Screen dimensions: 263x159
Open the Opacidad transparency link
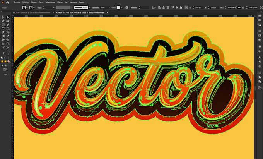point(96,8)
